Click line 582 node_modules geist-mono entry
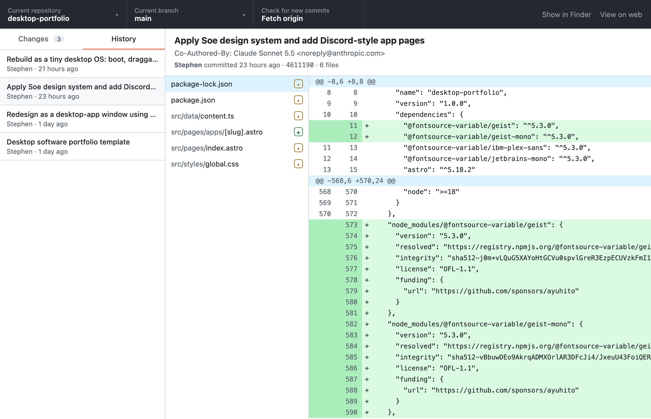This screenshot has height=419, width=651. pyautogui.click(x=480, y=324)
